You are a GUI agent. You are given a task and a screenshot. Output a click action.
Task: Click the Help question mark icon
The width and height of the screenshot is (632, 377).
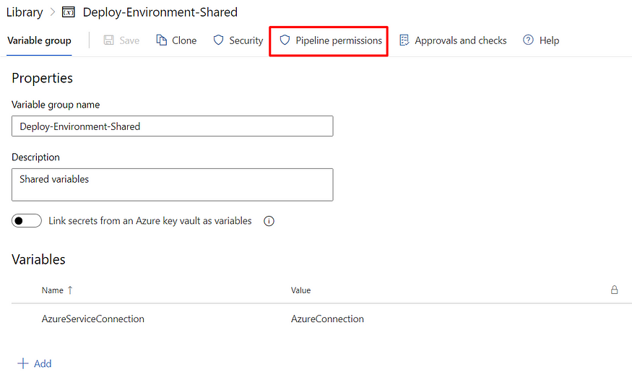529,40
